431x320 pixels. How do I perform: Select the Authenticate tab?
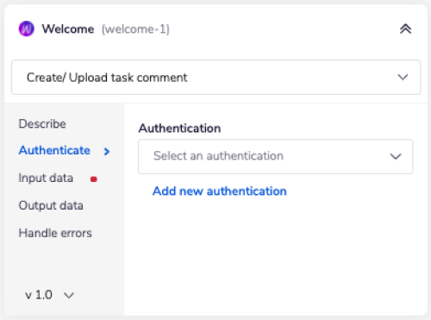tap(54, 150)
